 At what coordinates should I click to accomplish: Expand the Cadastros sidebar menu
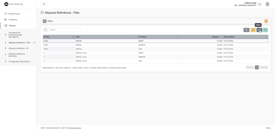pos(18,20)
